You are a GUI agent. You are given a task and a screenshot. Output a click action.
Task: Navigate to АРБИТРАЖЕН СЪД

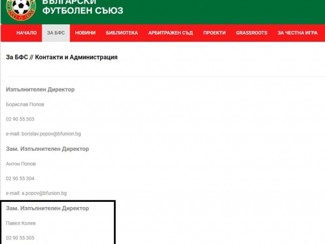[170, 33]
